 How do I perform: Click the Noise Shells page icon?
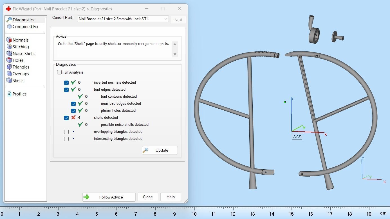pos(9,53)
